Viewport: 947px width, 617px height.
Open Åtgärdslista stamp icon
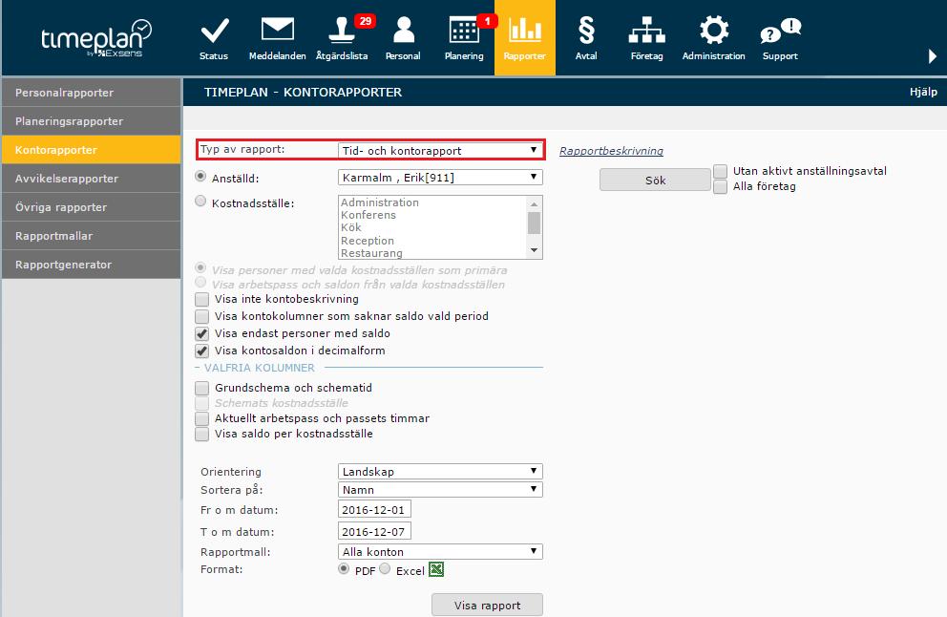tap(341, 31)
